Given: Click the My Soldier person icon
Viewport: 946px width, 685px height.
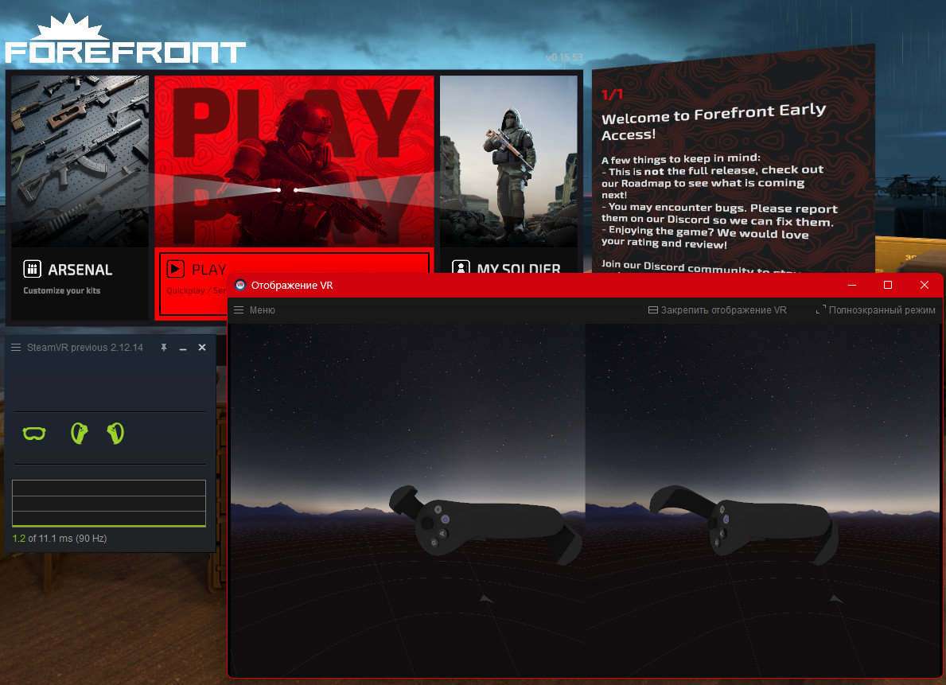Looking at the screenshot, I should click(x=460, y=269).
